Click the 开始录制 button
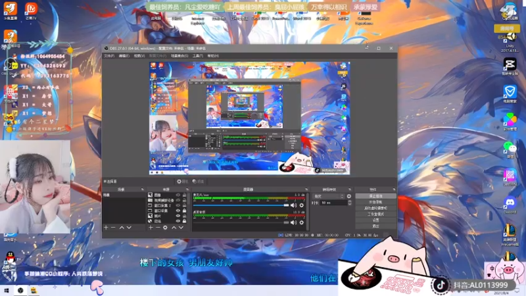The height and width of the screenshot is (296, 526). click(375, 202)
